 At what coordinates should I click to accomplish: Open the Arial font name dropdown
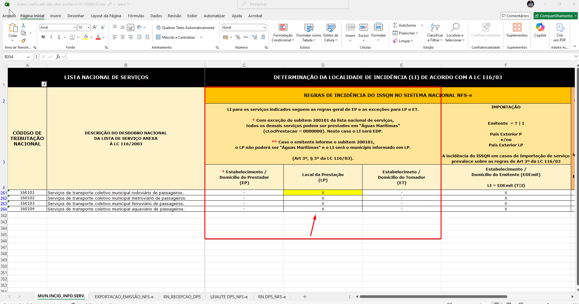pos(75,27)
